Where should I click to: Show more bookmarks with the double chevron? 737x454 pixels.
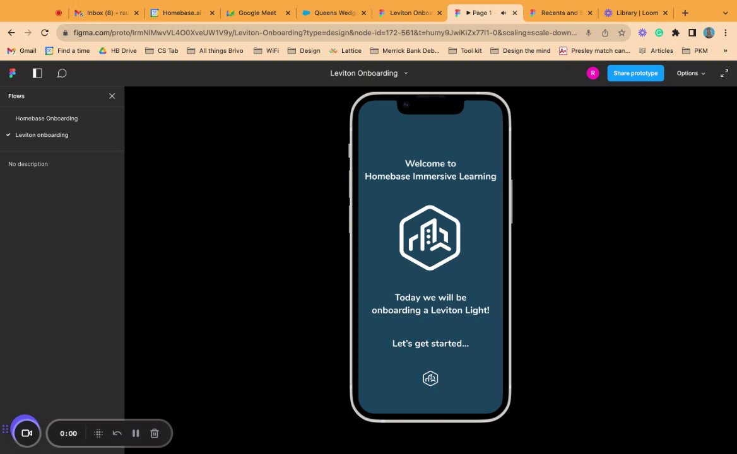tap(725, 50)
